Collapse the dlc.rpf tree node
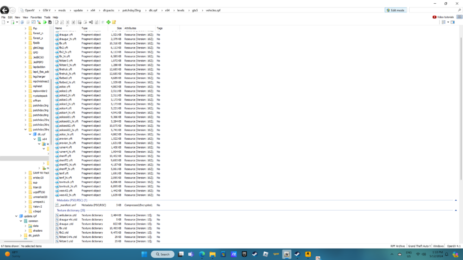 pos(30,134)
